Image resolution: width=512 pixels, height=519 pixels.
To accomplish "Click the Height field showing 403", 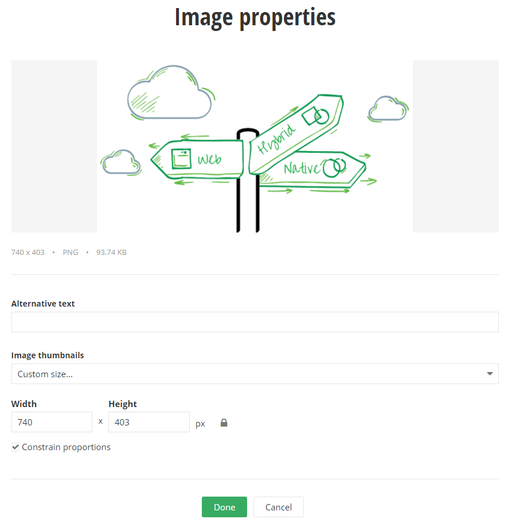I will click(149, 421).
